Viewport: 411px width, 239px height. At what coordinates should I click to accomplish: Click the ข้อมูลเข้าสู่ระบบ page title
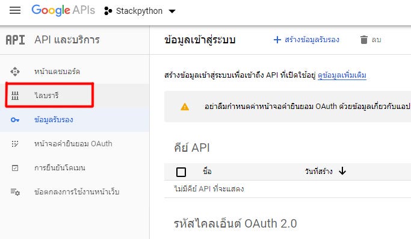point(200,40)
